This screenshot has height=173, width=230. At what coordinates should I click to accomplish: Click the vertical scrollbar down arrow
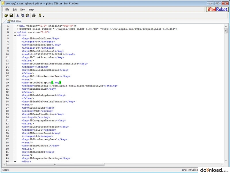coord(226,161)
